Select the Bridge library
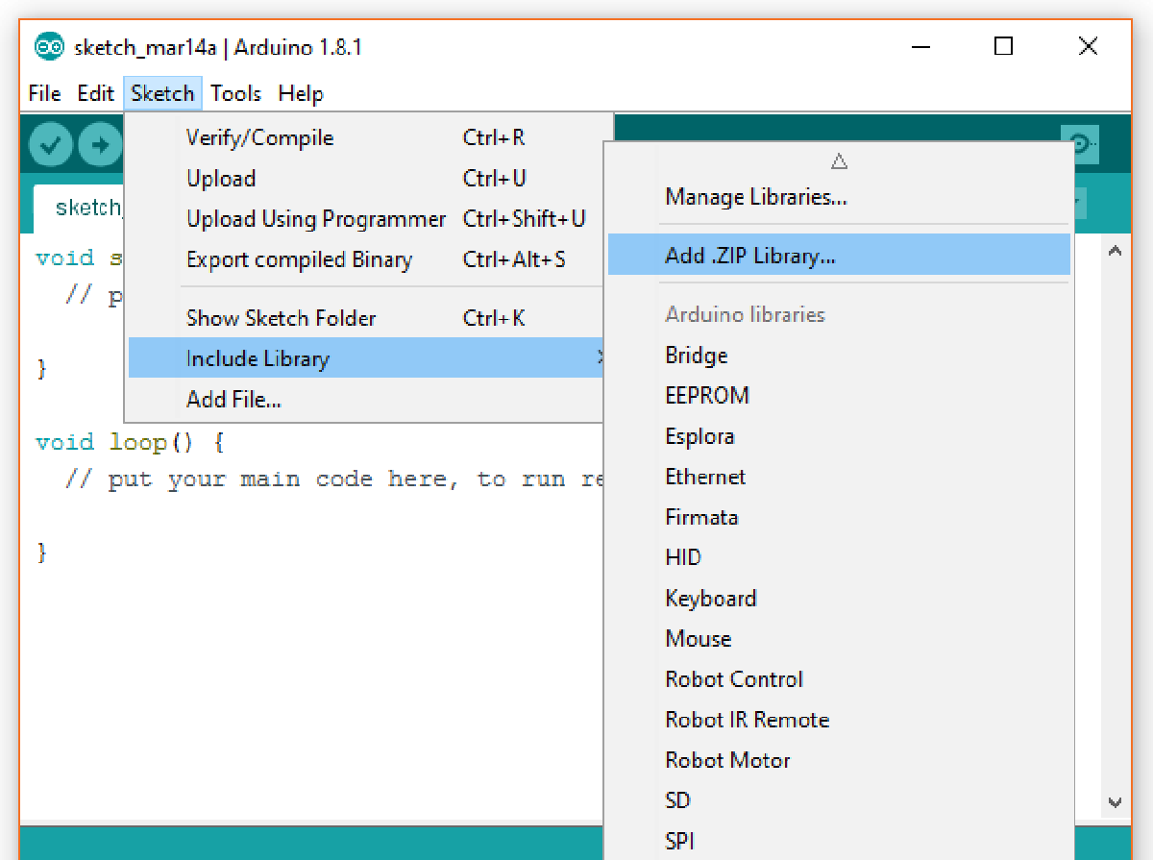Image resolution: width=1153 pixels, height=860 pixels. [x=696, y=355]
